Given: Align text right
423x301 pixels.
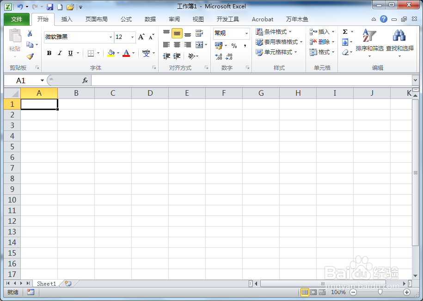Looking at the screenshot, I should click(188, 44).
